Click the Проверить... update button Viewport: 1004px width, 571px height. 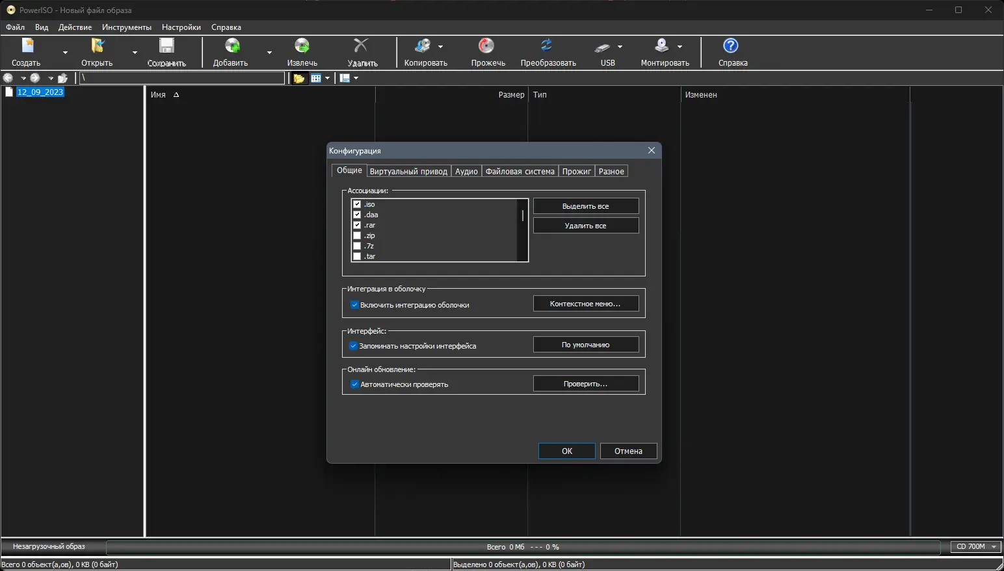click(586, 384)
